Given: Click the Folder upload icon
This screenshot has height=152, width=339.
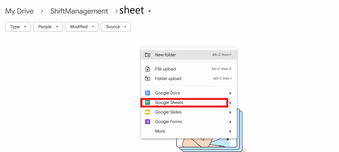Looking at the screenshot, I should 147,78.
